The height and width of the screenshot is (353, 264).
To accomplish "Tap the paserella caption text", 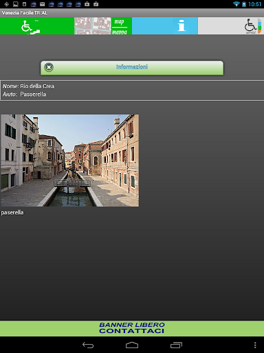I will coord(12,212).
